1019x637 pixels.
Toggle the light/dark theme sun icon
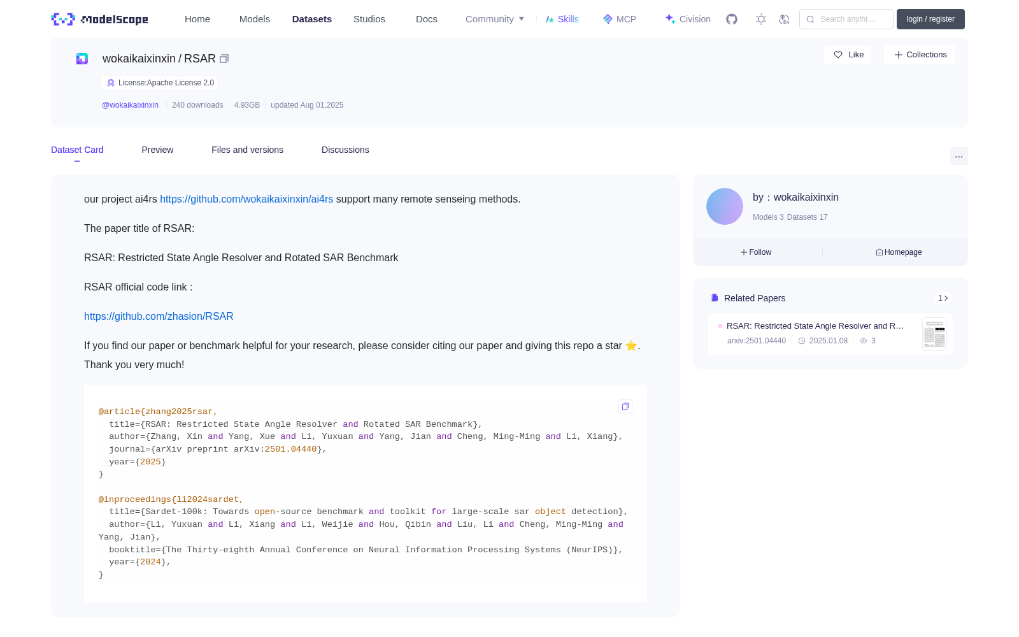(x=761, y=19)
